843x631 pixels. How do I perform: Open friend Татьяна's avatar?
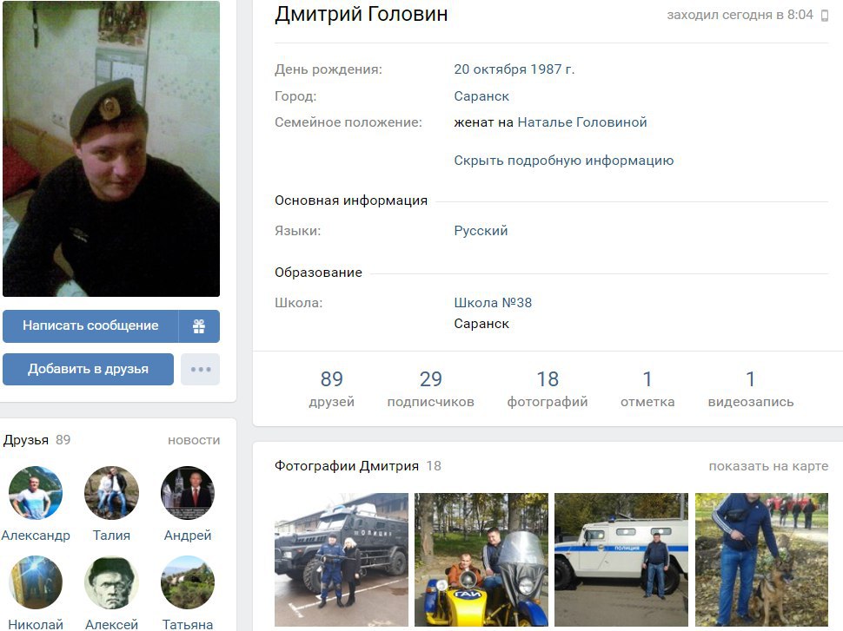point(188,582)
